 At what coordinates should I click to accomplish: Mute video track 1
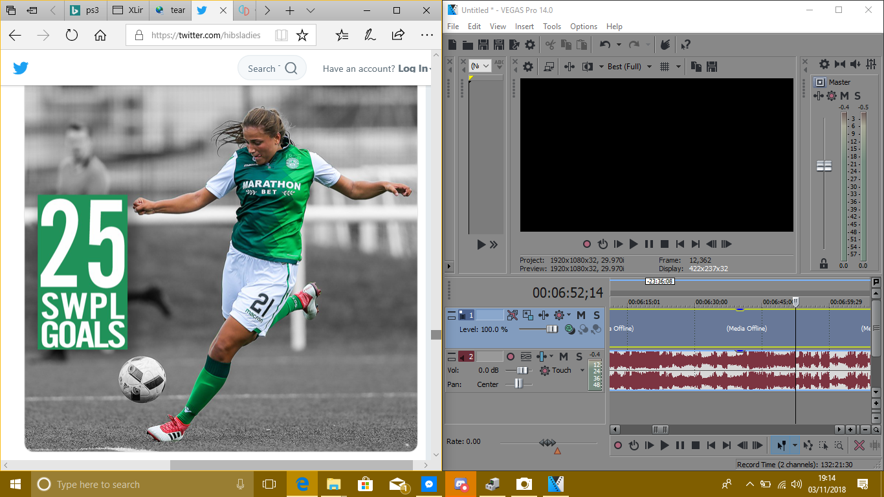581,315
